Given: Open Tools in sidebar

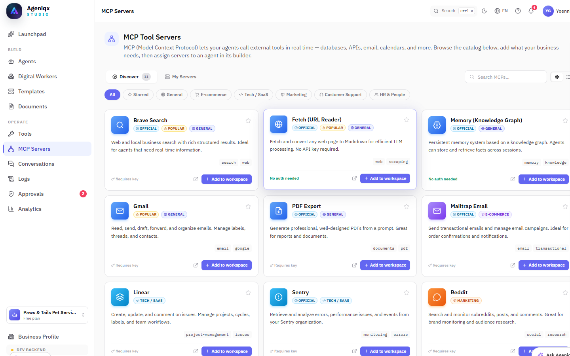Looking at the screenshot, I should click(47, 134).
